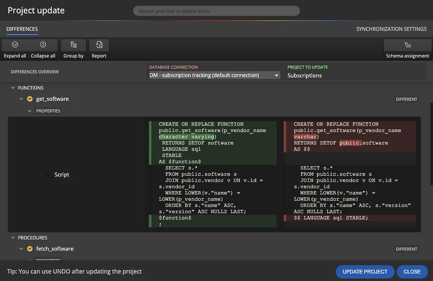Click the DIFFERENCES OVERVIEW label
Image resolution: width=433 pixels, height=281 pixels.
point(35,72)
